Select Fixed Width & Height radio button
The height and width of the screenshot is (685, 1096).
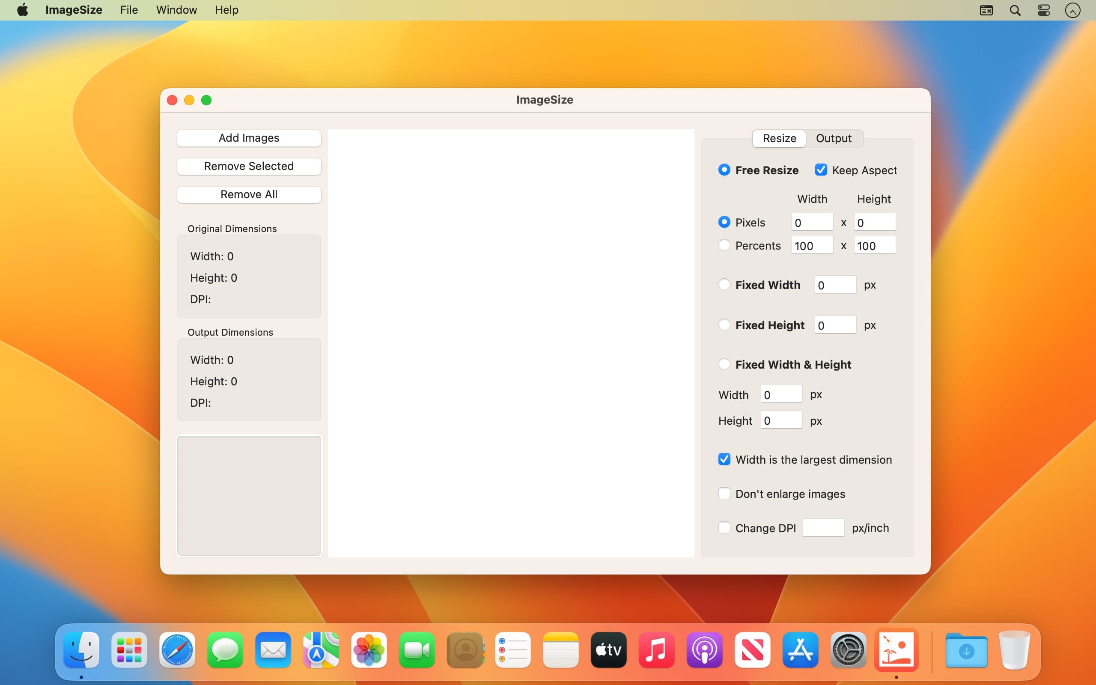point(724,364)
